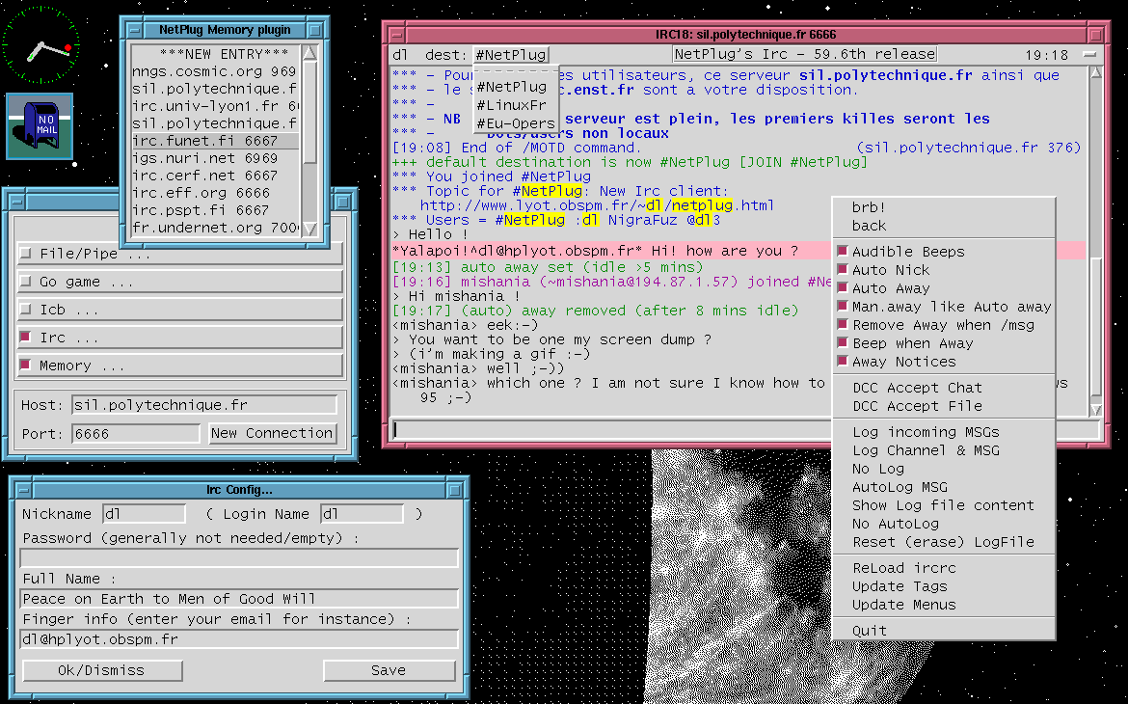Viewport: 1128px width, 704px height.
Task: Click up arrow in Memory plugin server list
Action: [x=309, y=54]
